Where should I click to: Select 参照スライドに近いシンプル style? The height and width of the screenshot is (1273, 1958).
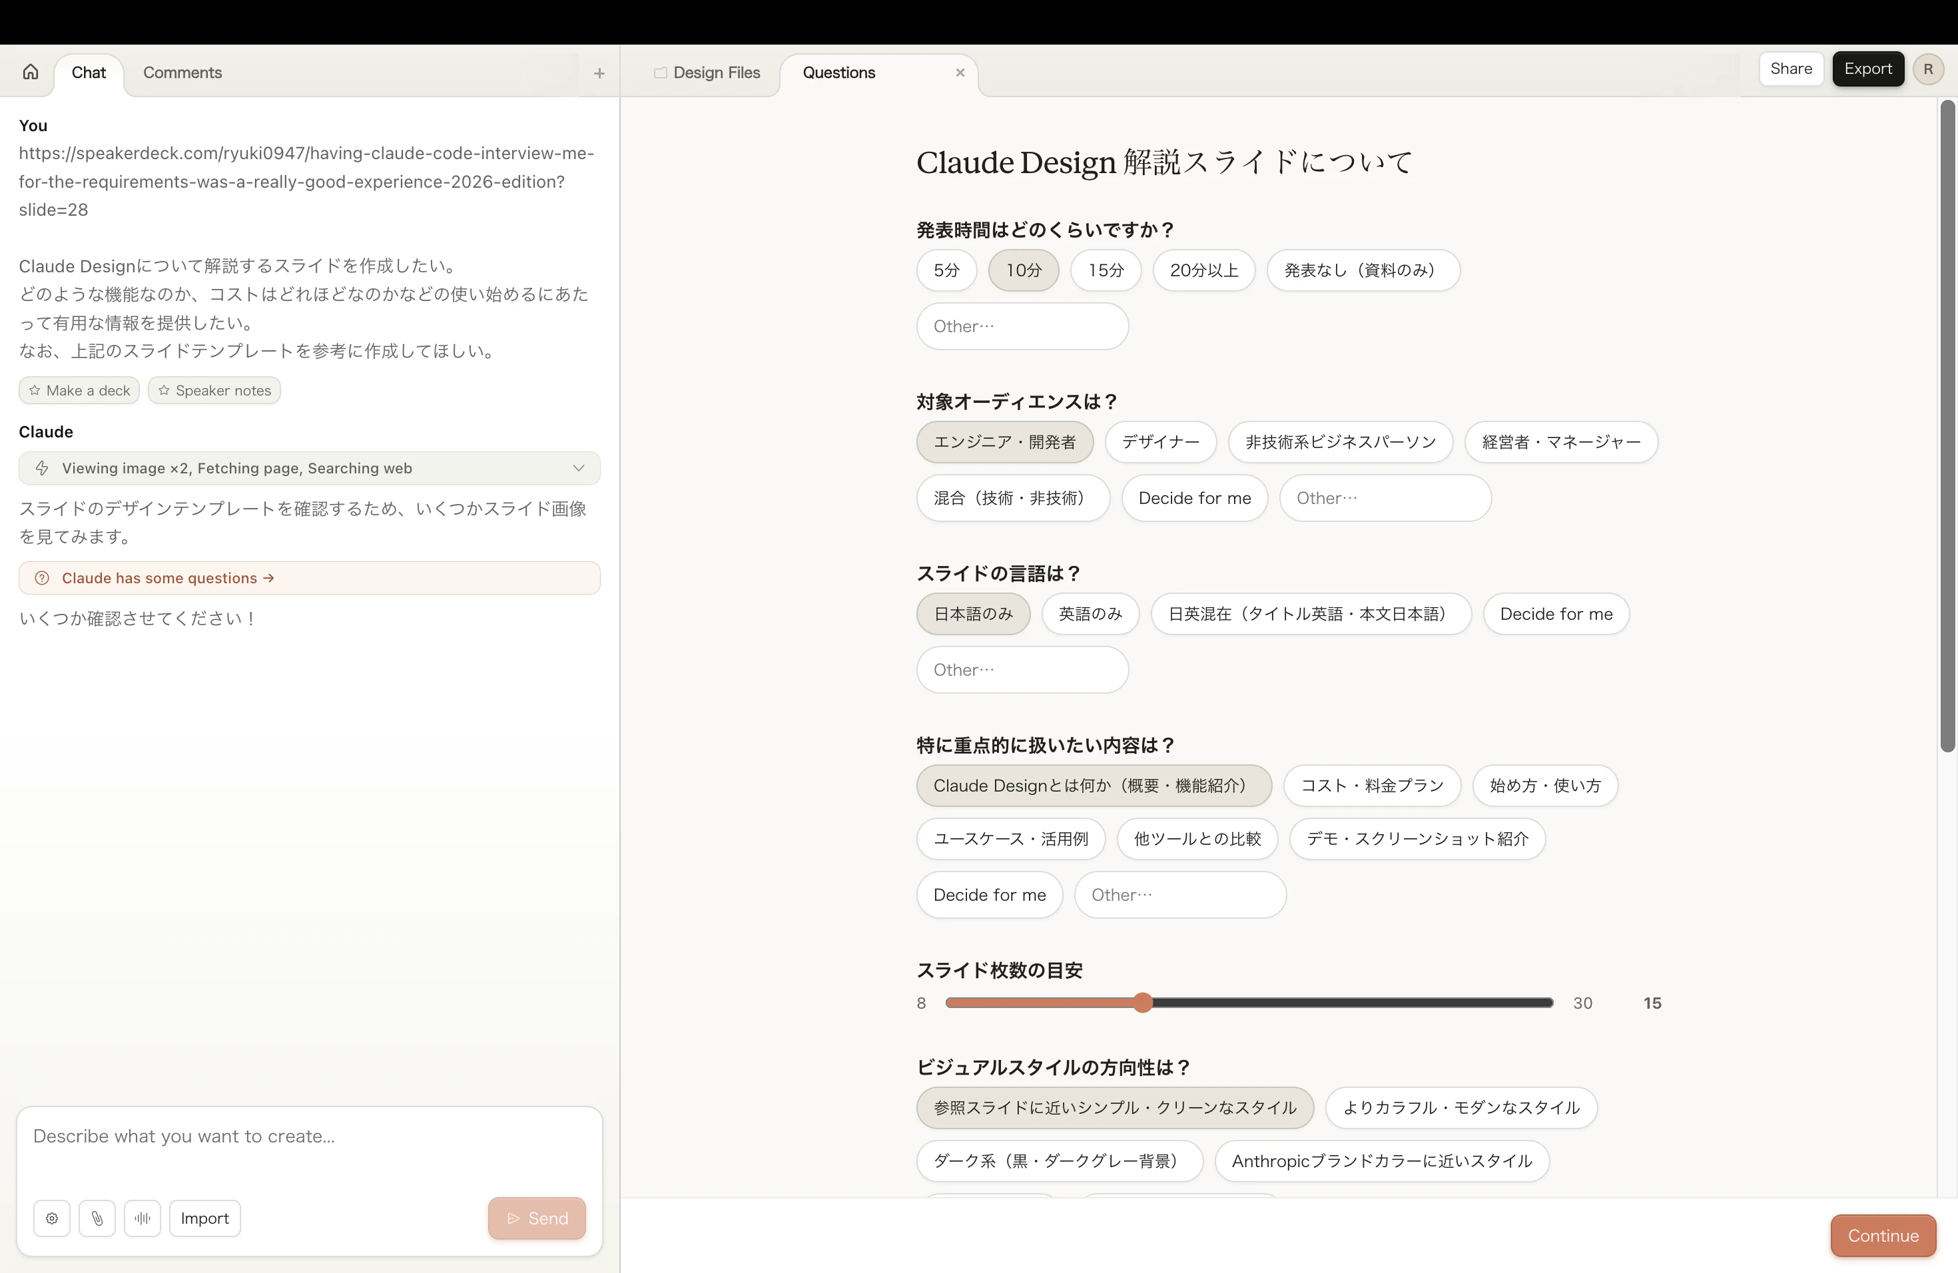1115,1107
